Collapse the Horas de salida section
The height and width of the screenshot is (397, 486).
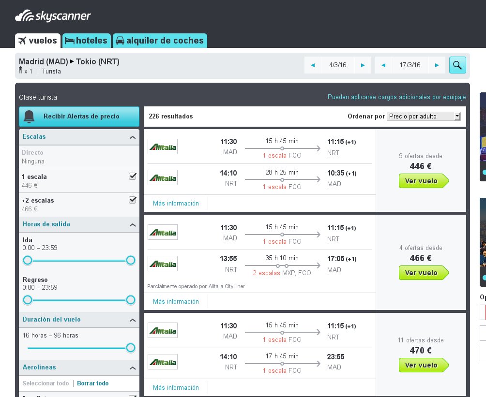[132, 225]
